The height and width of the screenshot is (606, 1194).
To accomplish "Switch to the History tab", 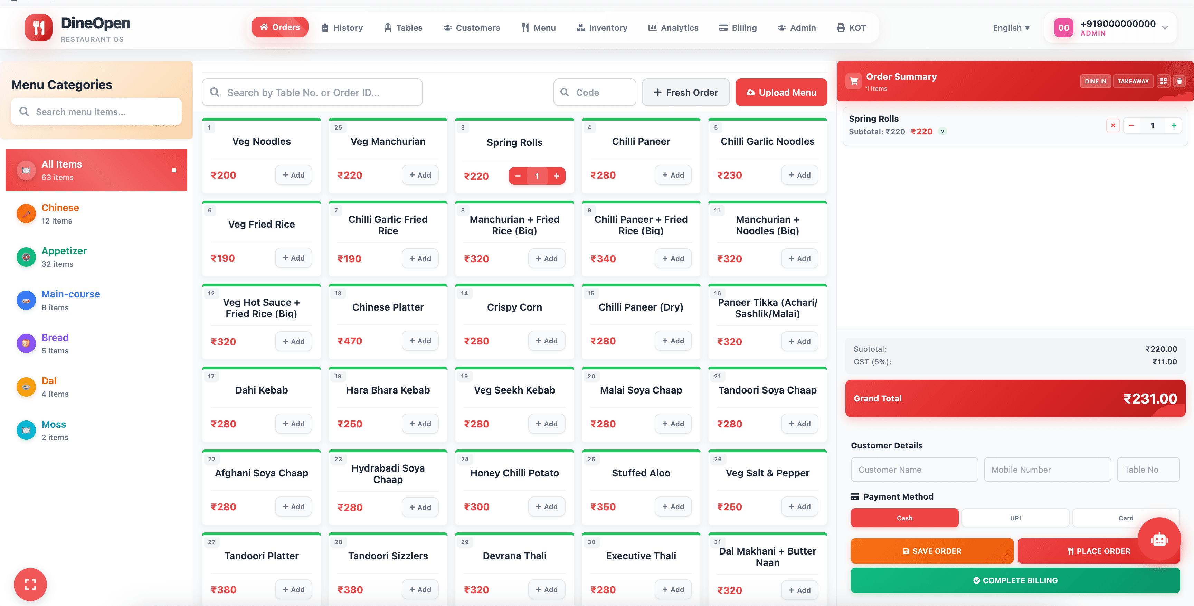I will click(x=342, y=27).
